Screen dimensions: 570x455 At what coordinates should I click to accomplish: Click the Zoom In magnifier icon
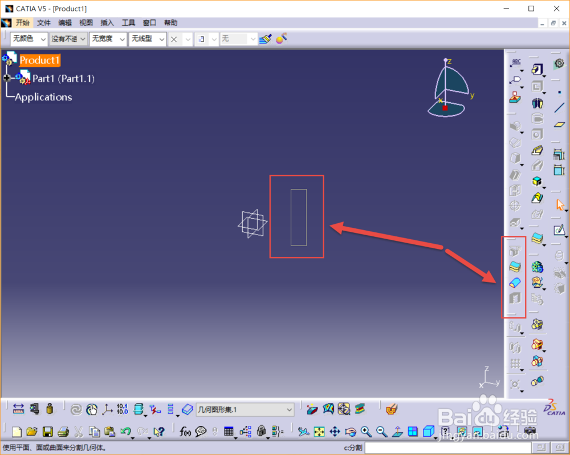[366, 432]
